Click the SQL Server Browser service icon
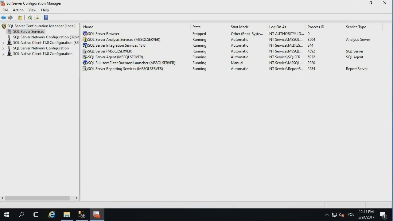 pyautogui.click(x=85, y=34)
